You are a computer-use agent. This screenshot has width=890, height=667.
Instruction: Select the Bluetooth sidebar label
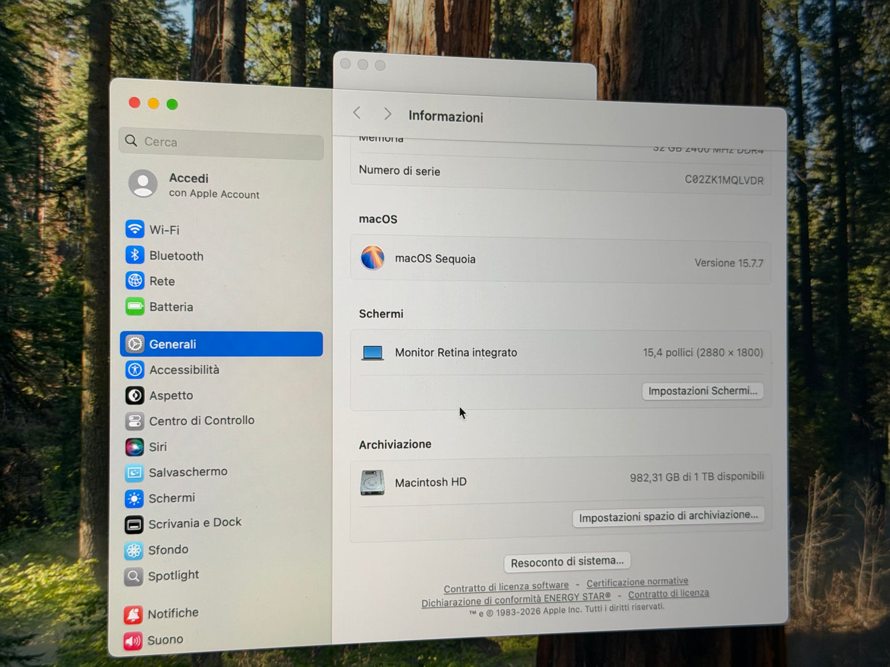pos(176,256)
